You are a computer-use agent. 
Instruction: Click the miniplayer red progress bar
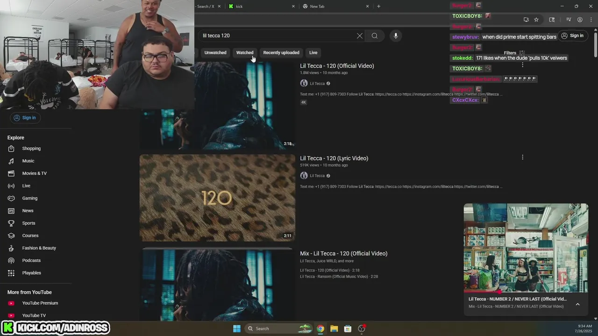tap(482, 293)
